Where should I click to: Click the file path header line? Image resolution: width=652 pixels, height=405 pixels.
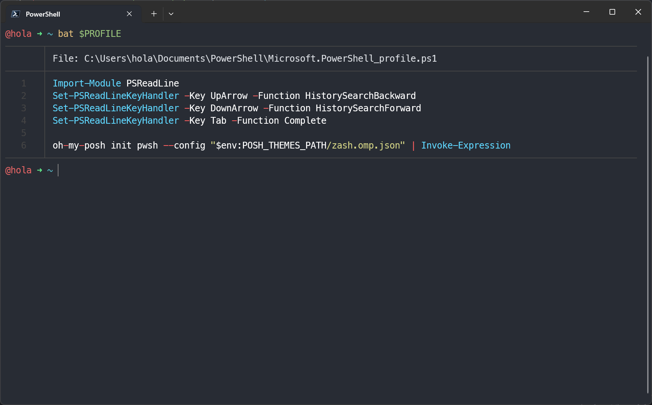pyautogui.click(x=245, y=59)
